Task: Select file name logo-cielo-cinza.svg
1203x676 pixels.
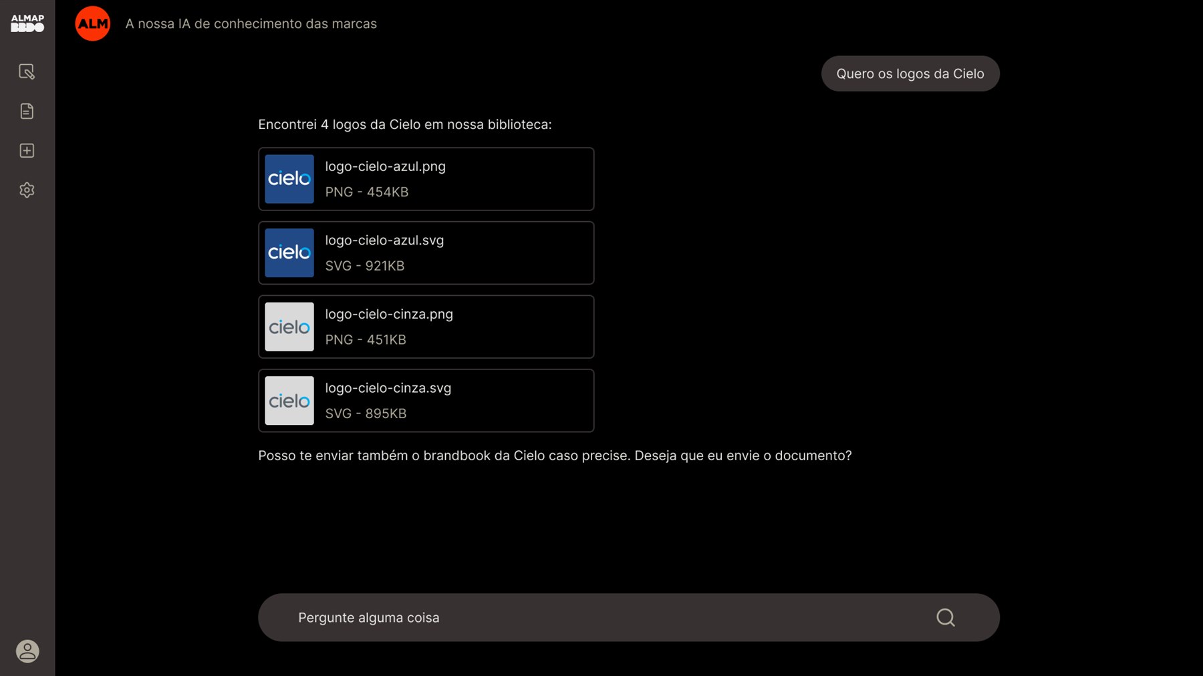Action: (x=388, y=388)
